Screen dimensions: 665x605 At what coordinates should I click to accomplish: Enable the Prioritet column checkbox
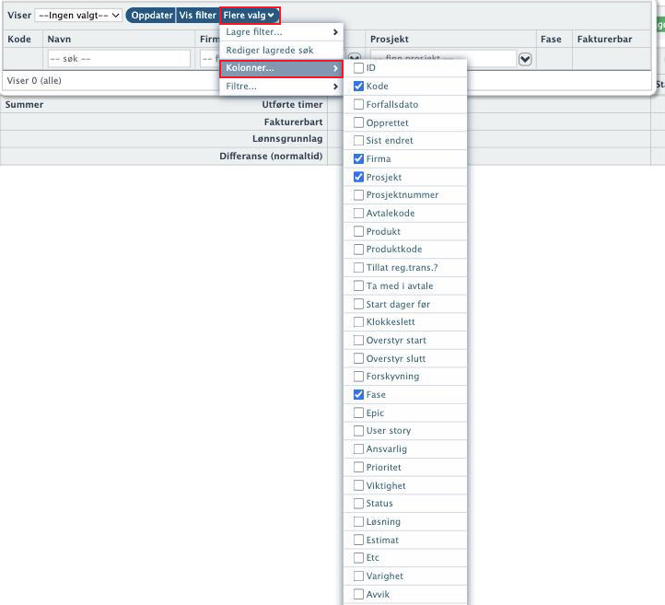click(359, 467)
